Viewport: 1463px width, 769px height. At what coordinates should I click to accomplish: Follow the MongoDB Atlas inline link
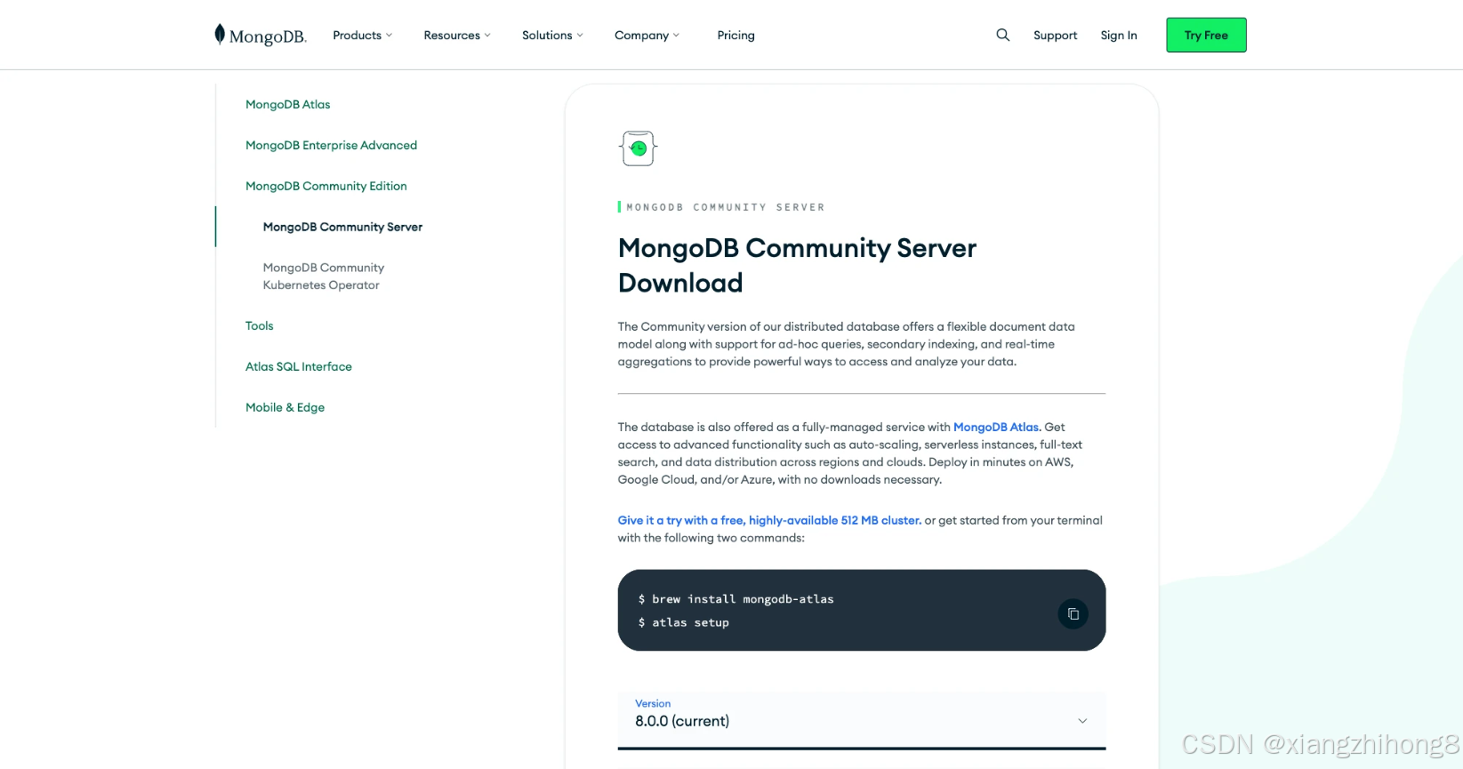tap(995, 427)
